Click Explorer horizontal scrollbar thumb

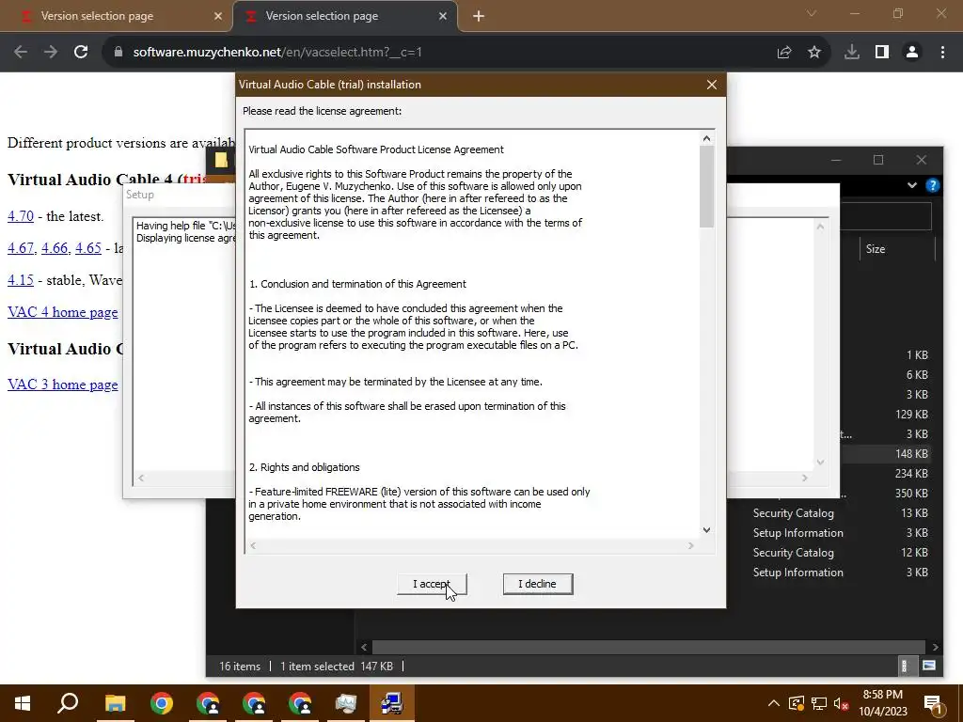point(649,647)
